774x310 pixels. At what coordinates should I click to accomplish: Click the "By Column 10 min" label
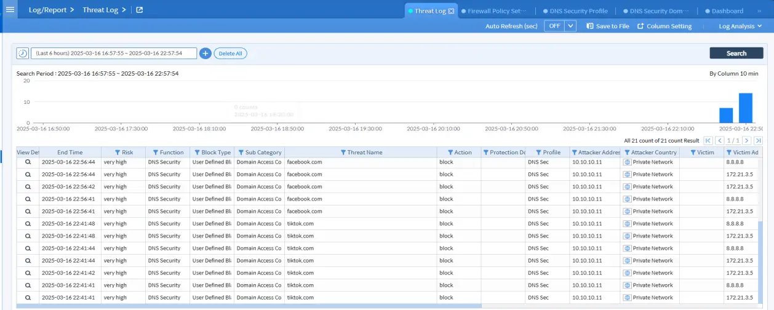734,73
